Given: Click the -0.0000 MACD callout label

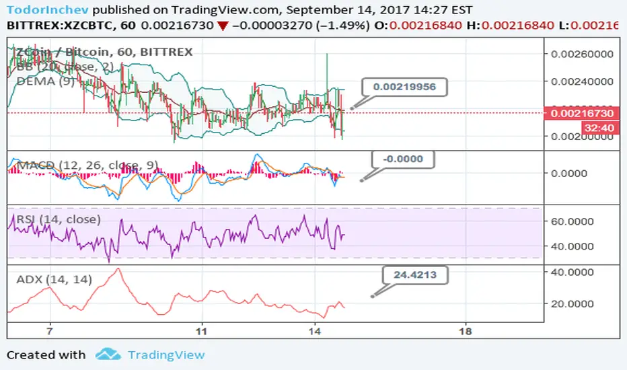Looking at the screenshot, I should coord(403,159).
